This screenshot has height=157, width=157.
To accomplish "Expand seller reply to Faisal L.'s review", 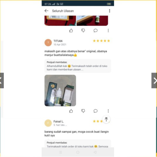I will 78,144.
